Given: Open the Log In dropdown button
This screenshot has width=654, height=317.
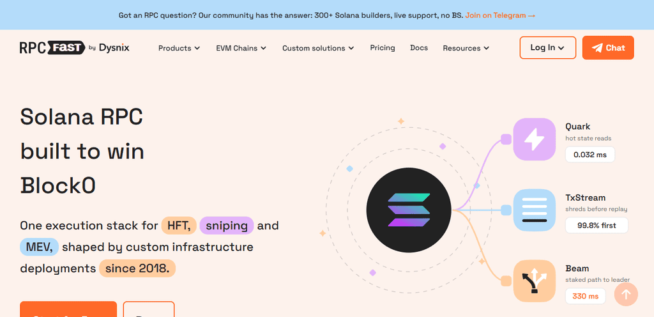Looking at the screenshot, I should 547,47.
